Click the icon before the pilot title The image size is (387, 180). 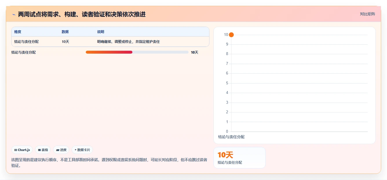click(14, 14)
